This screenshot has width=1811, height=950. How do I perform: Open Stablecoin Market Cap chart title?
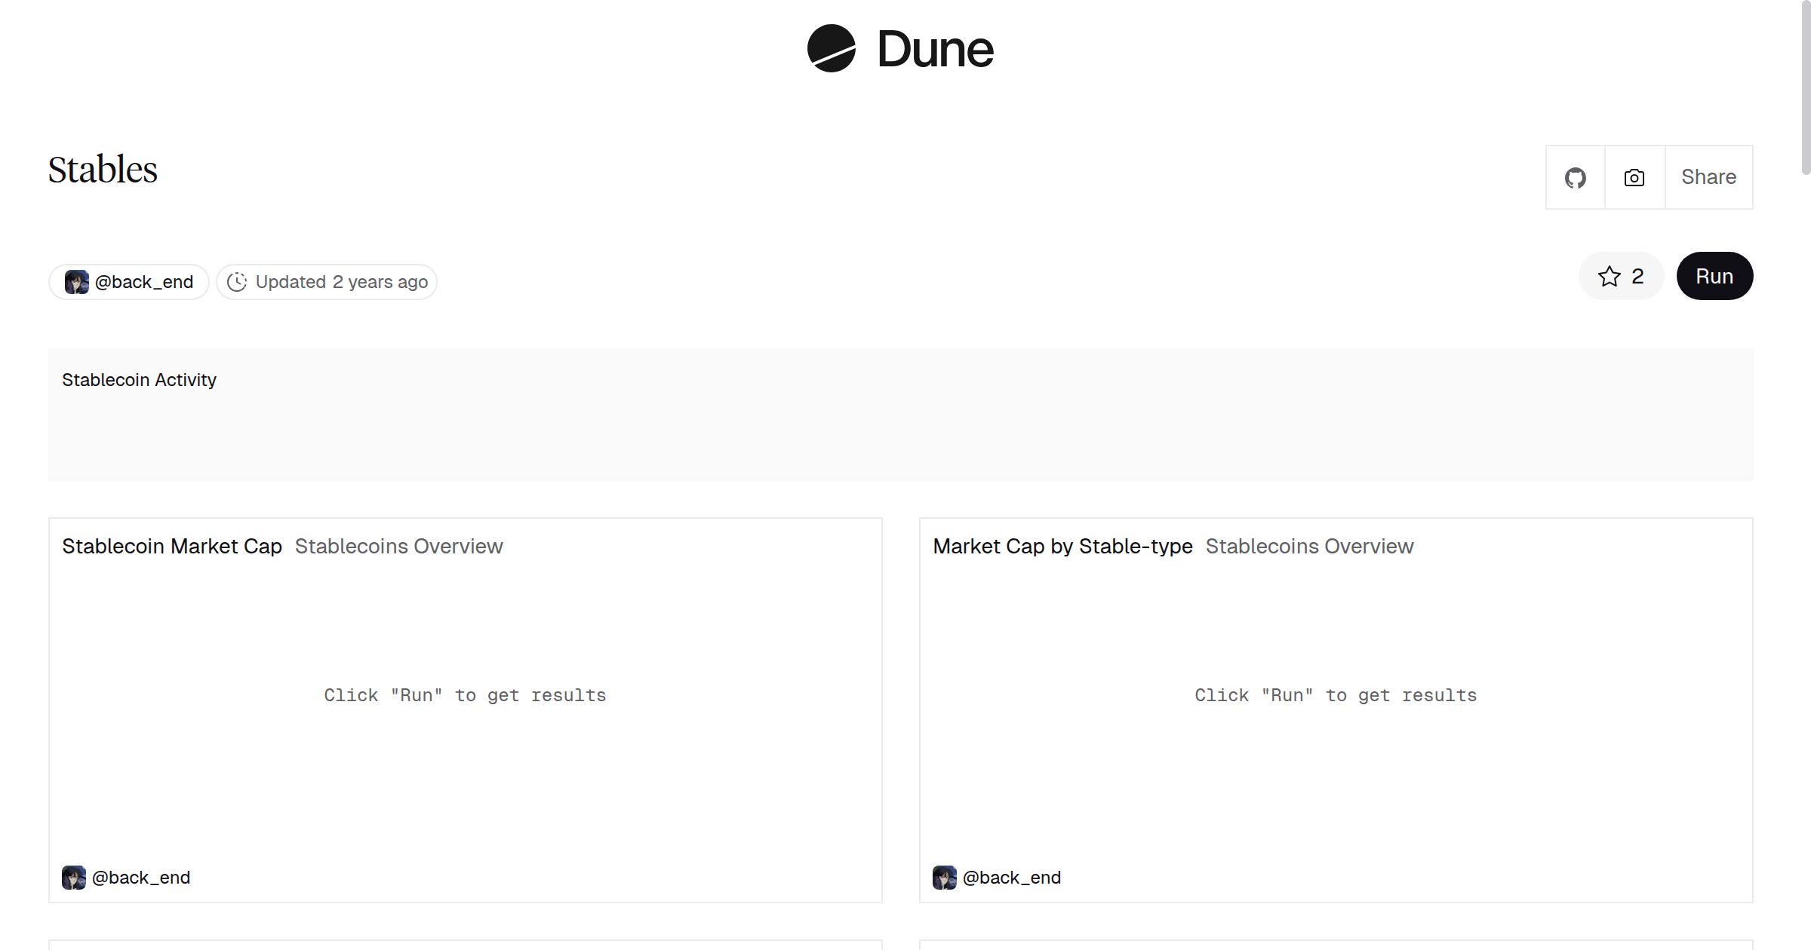(172, 547)
